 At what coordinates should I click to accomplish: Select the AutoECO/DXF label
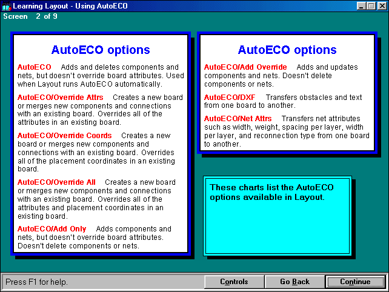[x=230, y=98]
